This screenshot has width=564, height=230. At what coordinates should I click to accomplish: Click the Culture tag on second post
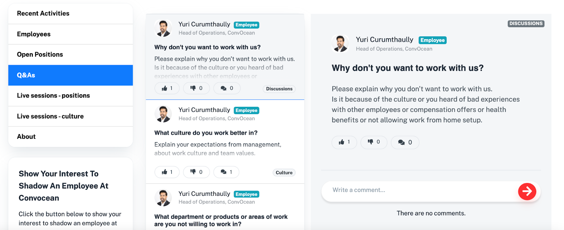tap(284, 173)
